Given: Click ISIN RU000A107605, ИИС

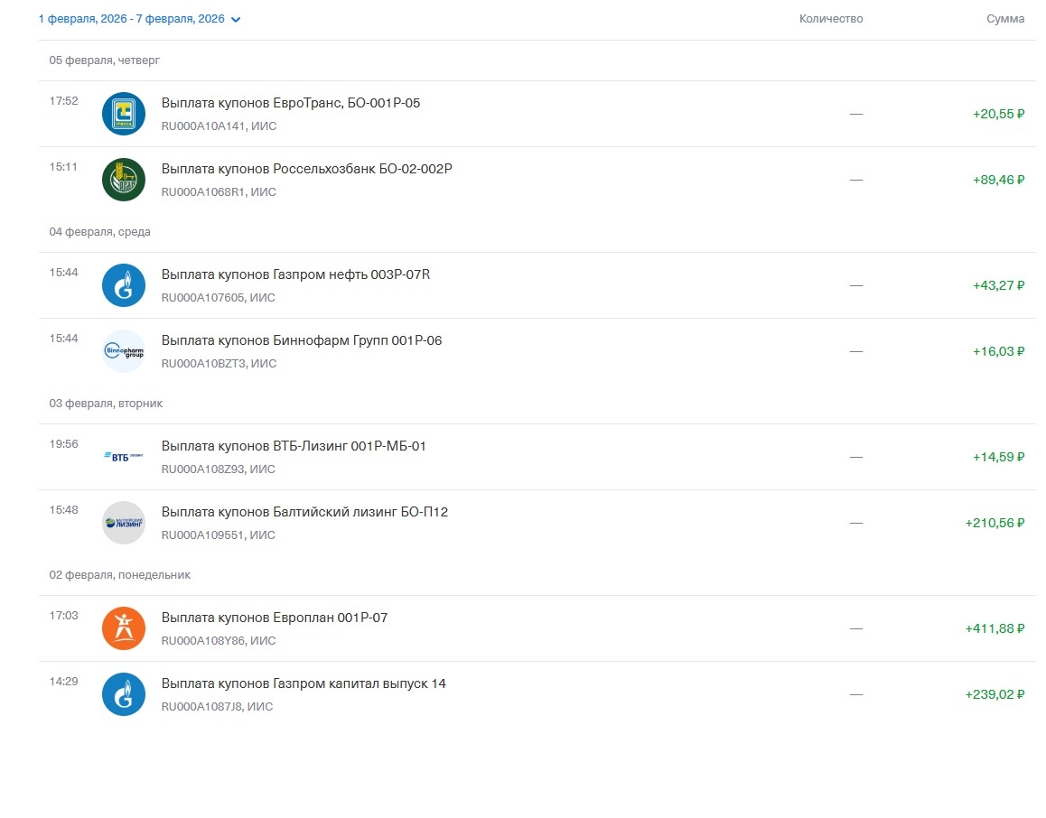Looking at the screenshot, I should [x=218, y=297].
